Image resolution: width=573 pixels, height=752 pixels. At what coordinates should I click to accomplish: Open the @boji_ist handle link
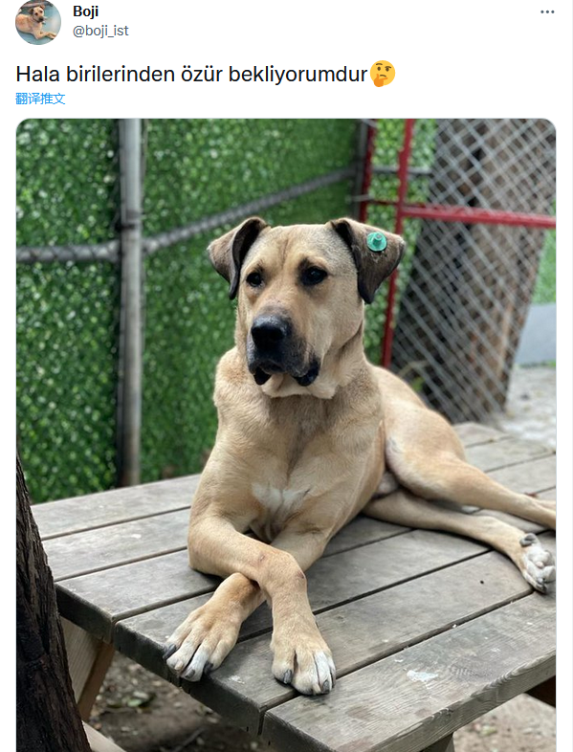pyautogui.click(x=100, y=31)
